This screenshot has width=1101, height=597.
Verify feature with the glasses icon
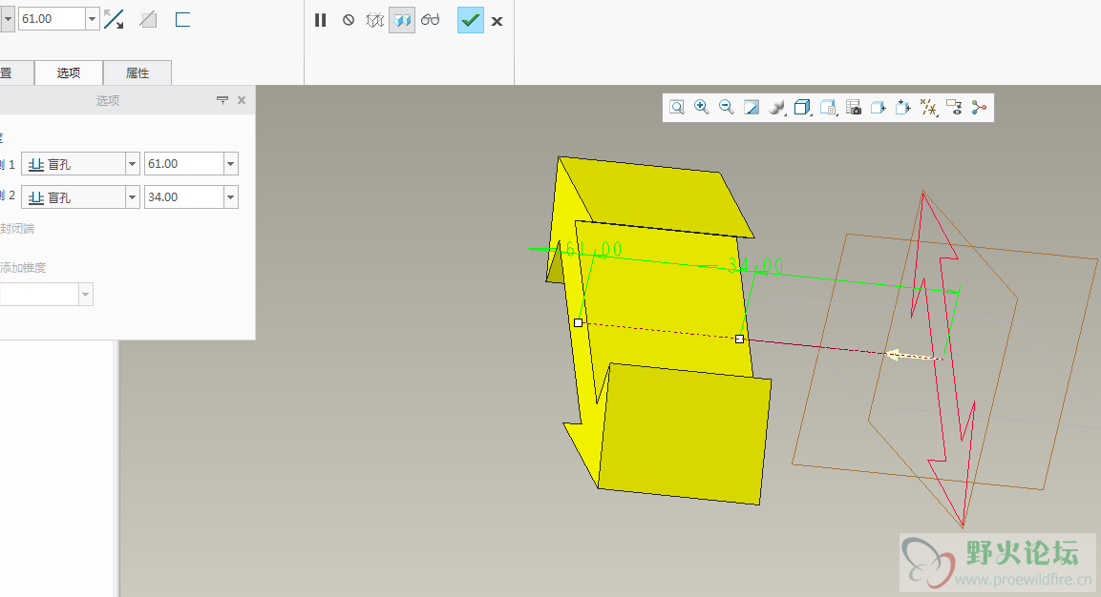tap(431, 20)
